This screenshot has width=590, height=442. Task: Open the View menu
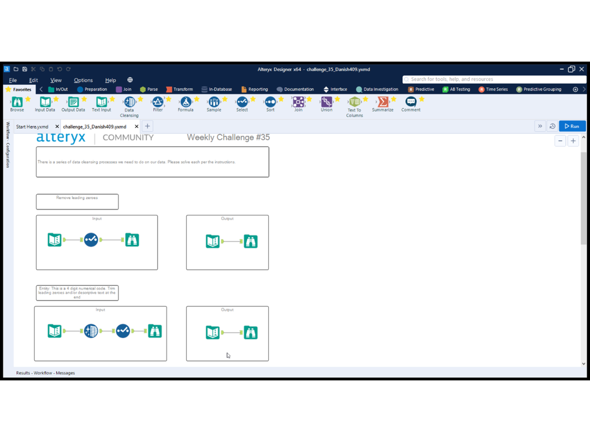coord(56,80)
